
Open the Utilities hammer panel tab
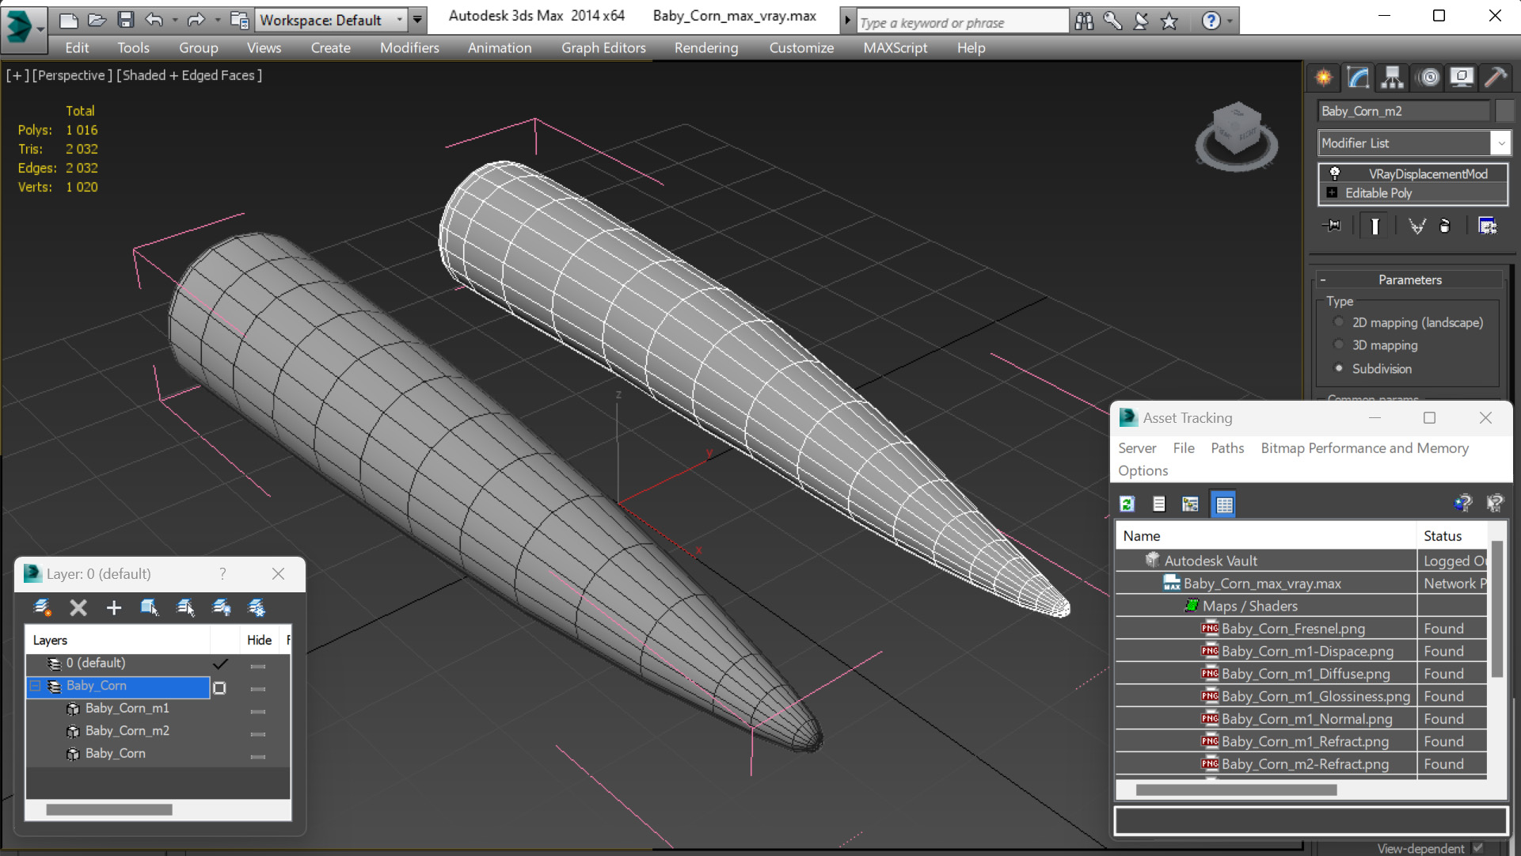[1496, 77]
